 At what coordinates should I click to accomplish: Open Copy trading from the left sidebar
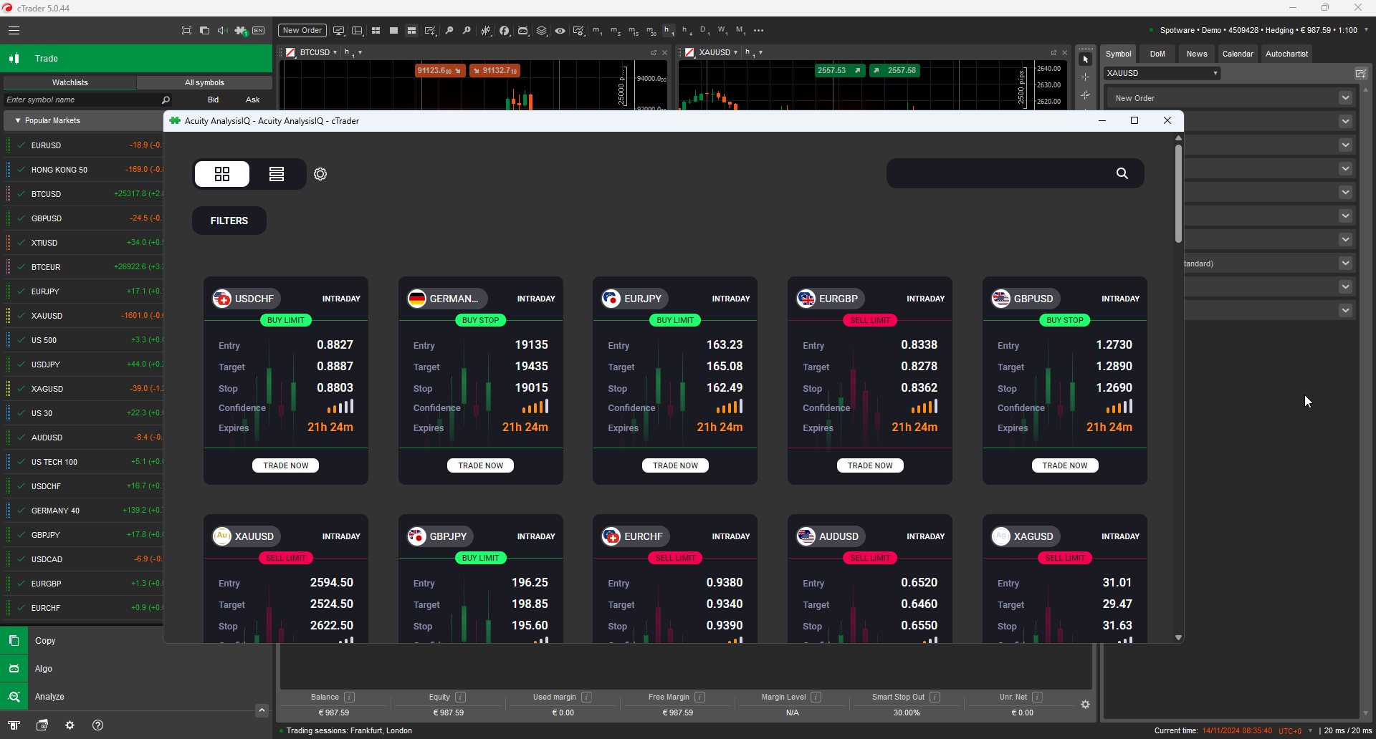pos(45,640)
